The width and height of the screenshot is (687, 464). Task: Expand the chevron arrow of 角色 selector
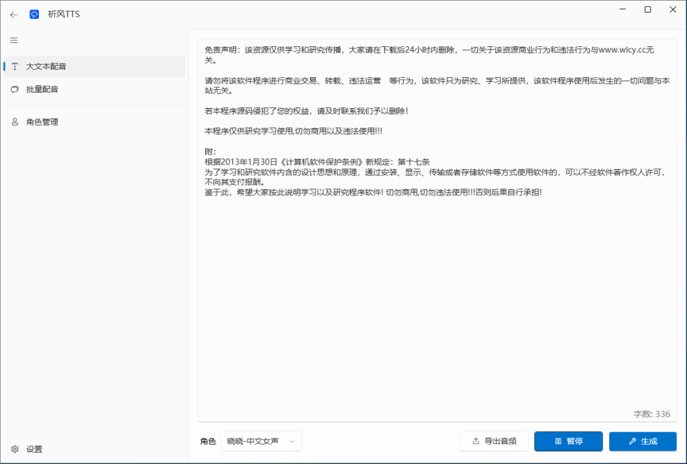292,441
